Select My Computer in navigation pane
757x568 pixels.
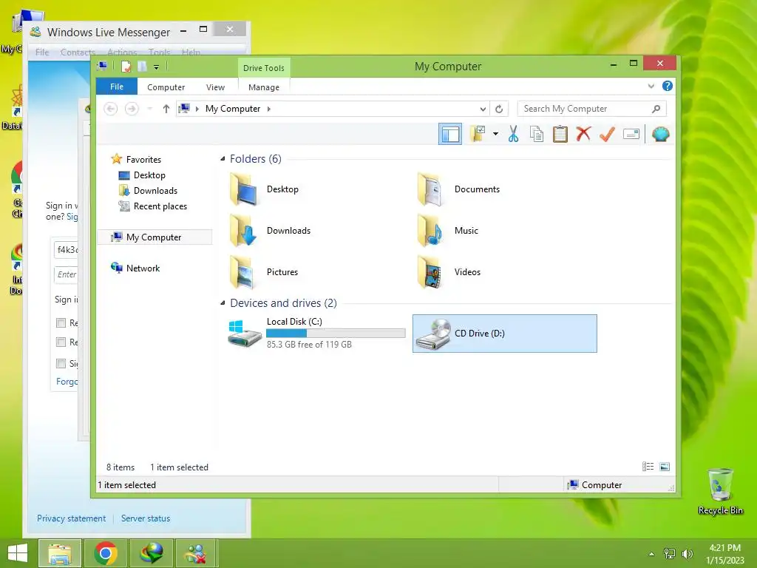point(155,237)
